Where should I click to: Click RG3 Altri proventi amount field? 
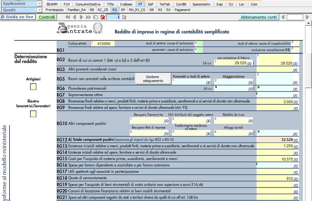pos(277,69)
